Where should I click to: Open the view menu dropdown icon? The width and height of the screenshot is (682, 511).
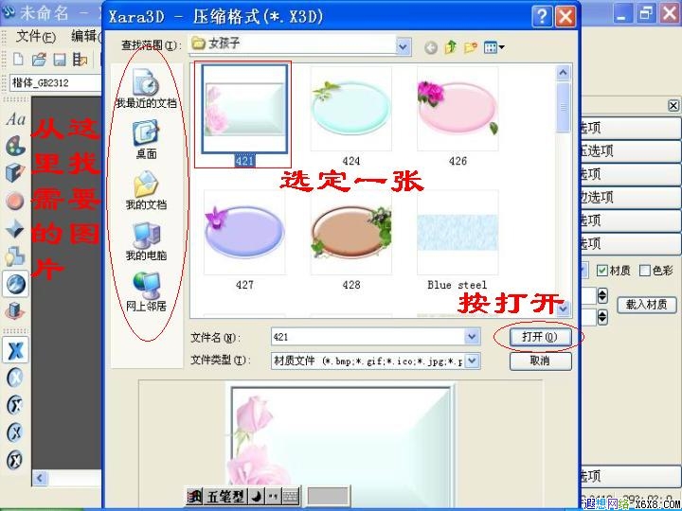(494, 47)
